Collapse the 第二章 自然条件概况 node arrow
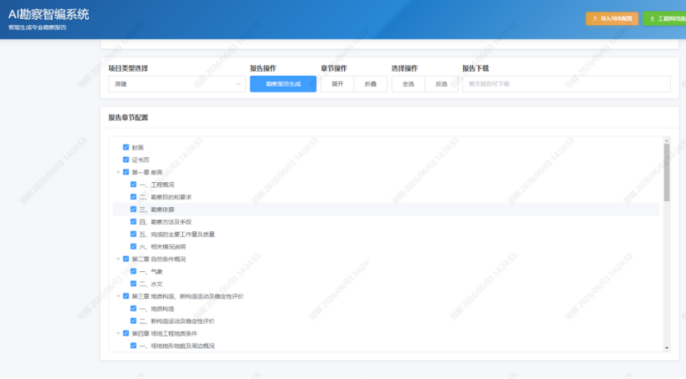This screenshot has height=379, width=686. (118, 259)
